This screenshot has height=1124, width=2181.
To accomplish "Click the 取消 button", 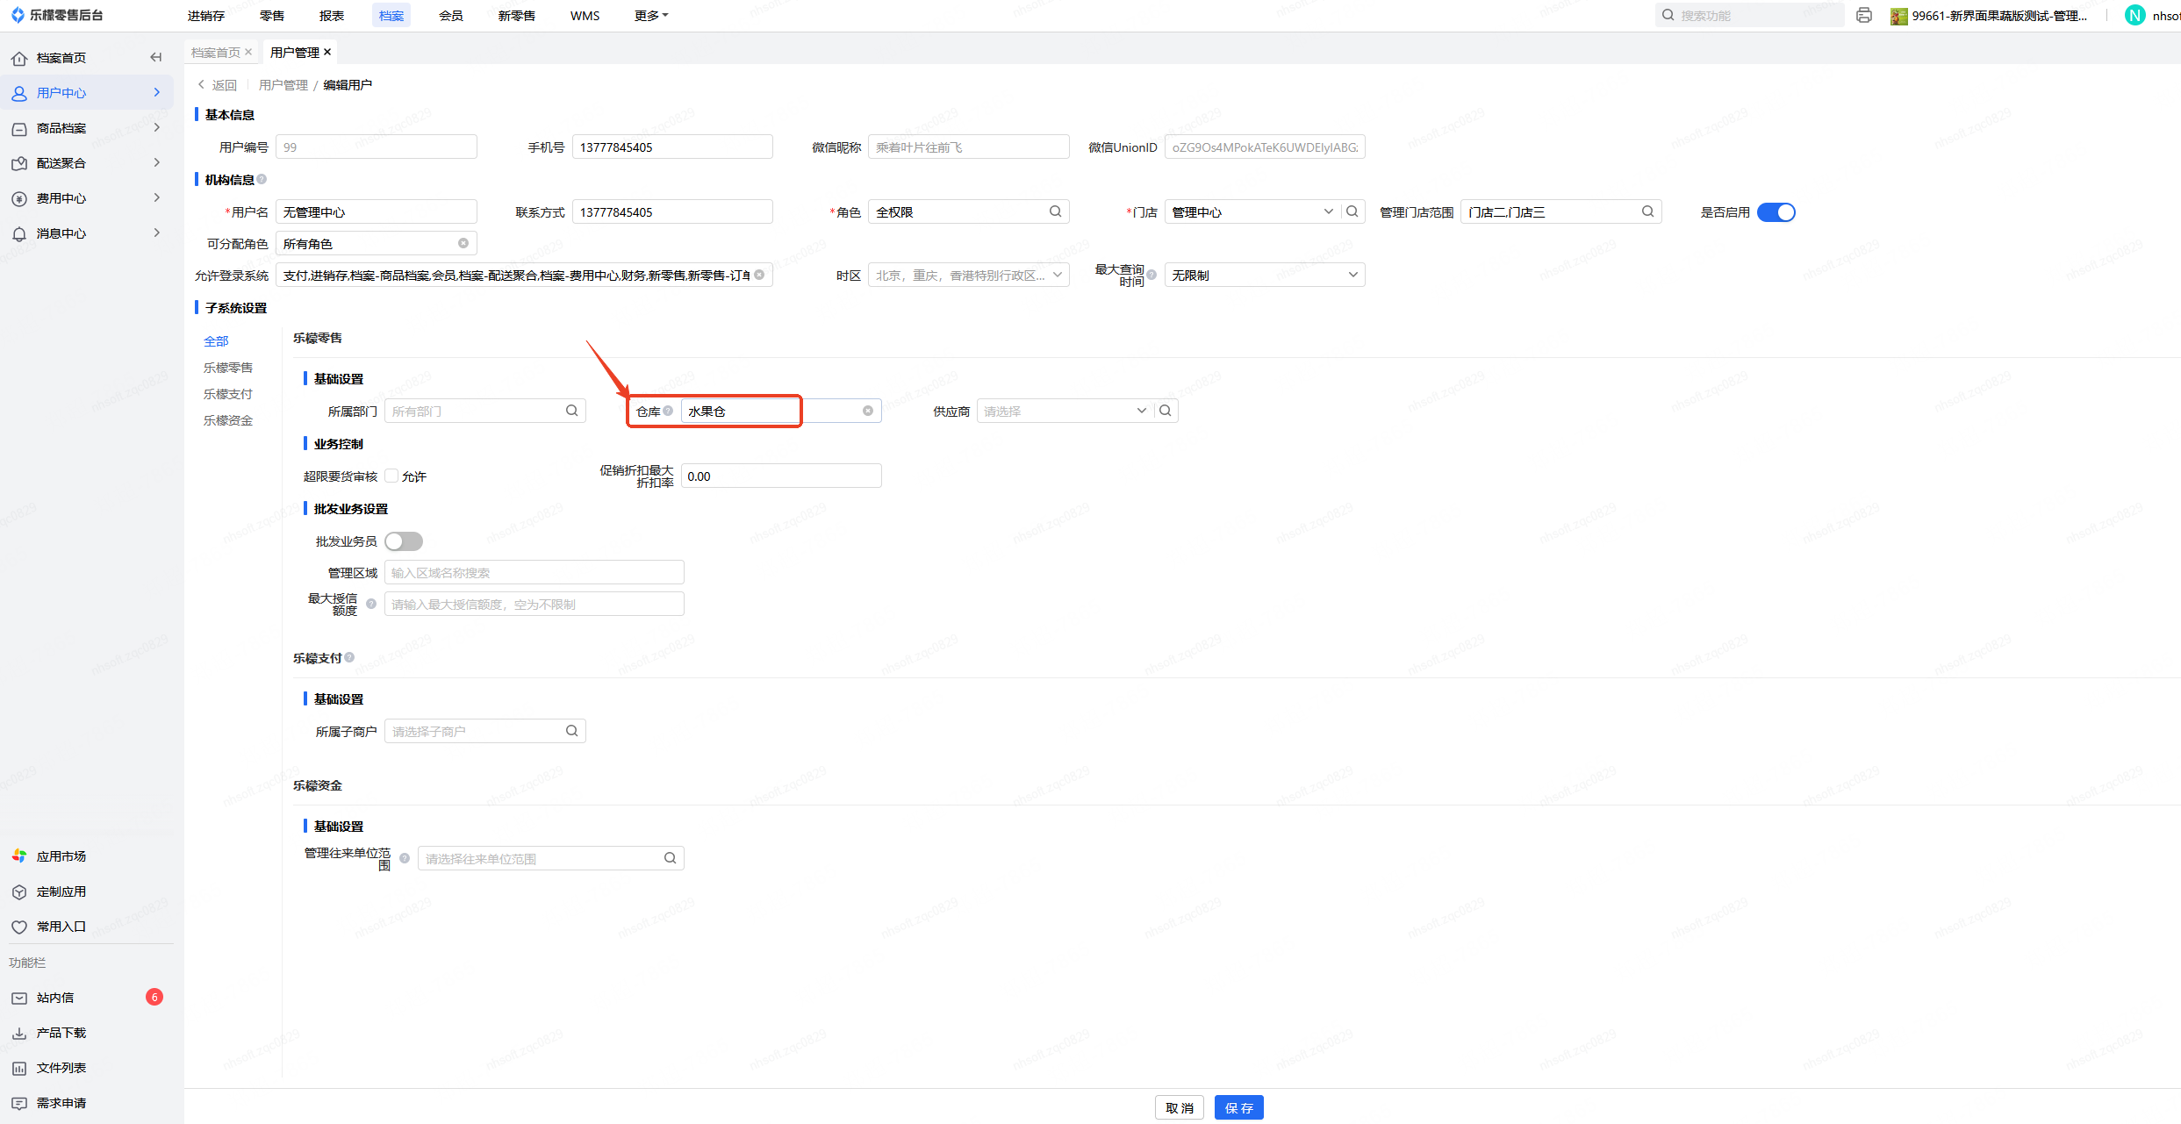I will [1179, 1107].
